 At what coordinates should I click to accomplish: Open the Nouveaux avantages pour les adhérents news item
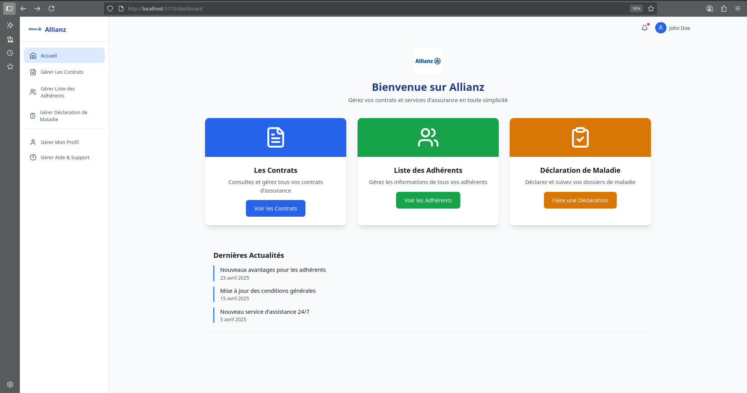tap(273, 270)
